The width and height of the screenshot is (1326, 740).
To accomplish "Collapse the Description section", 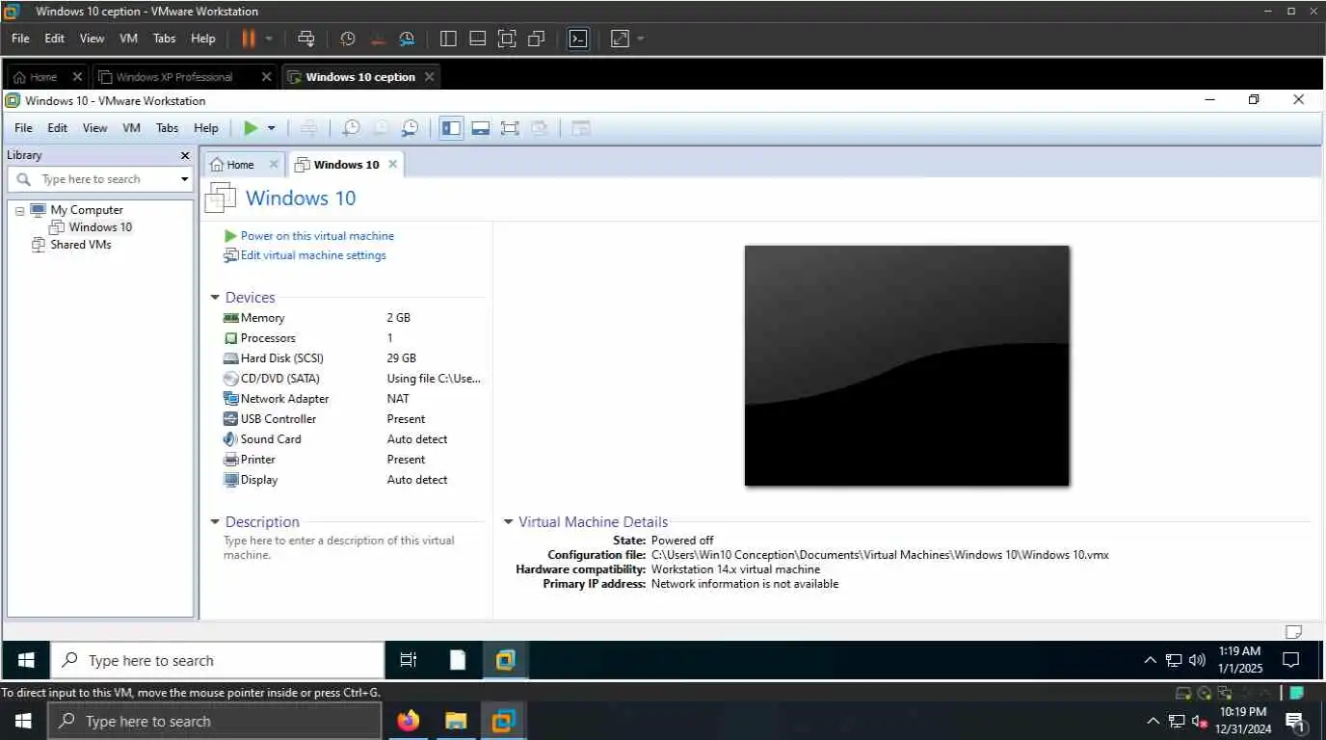I will coord(215,522).
